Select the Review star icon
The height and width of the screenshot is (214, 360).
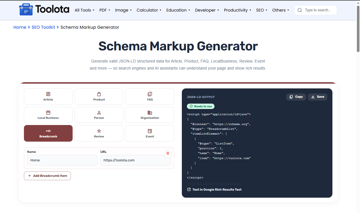pyautogui.click(x=99, y=131)
